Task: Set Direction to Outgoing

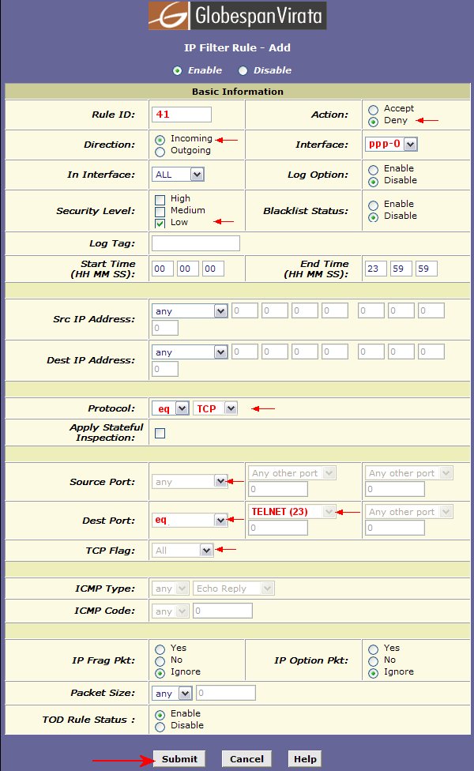Action: pos(160,152)
